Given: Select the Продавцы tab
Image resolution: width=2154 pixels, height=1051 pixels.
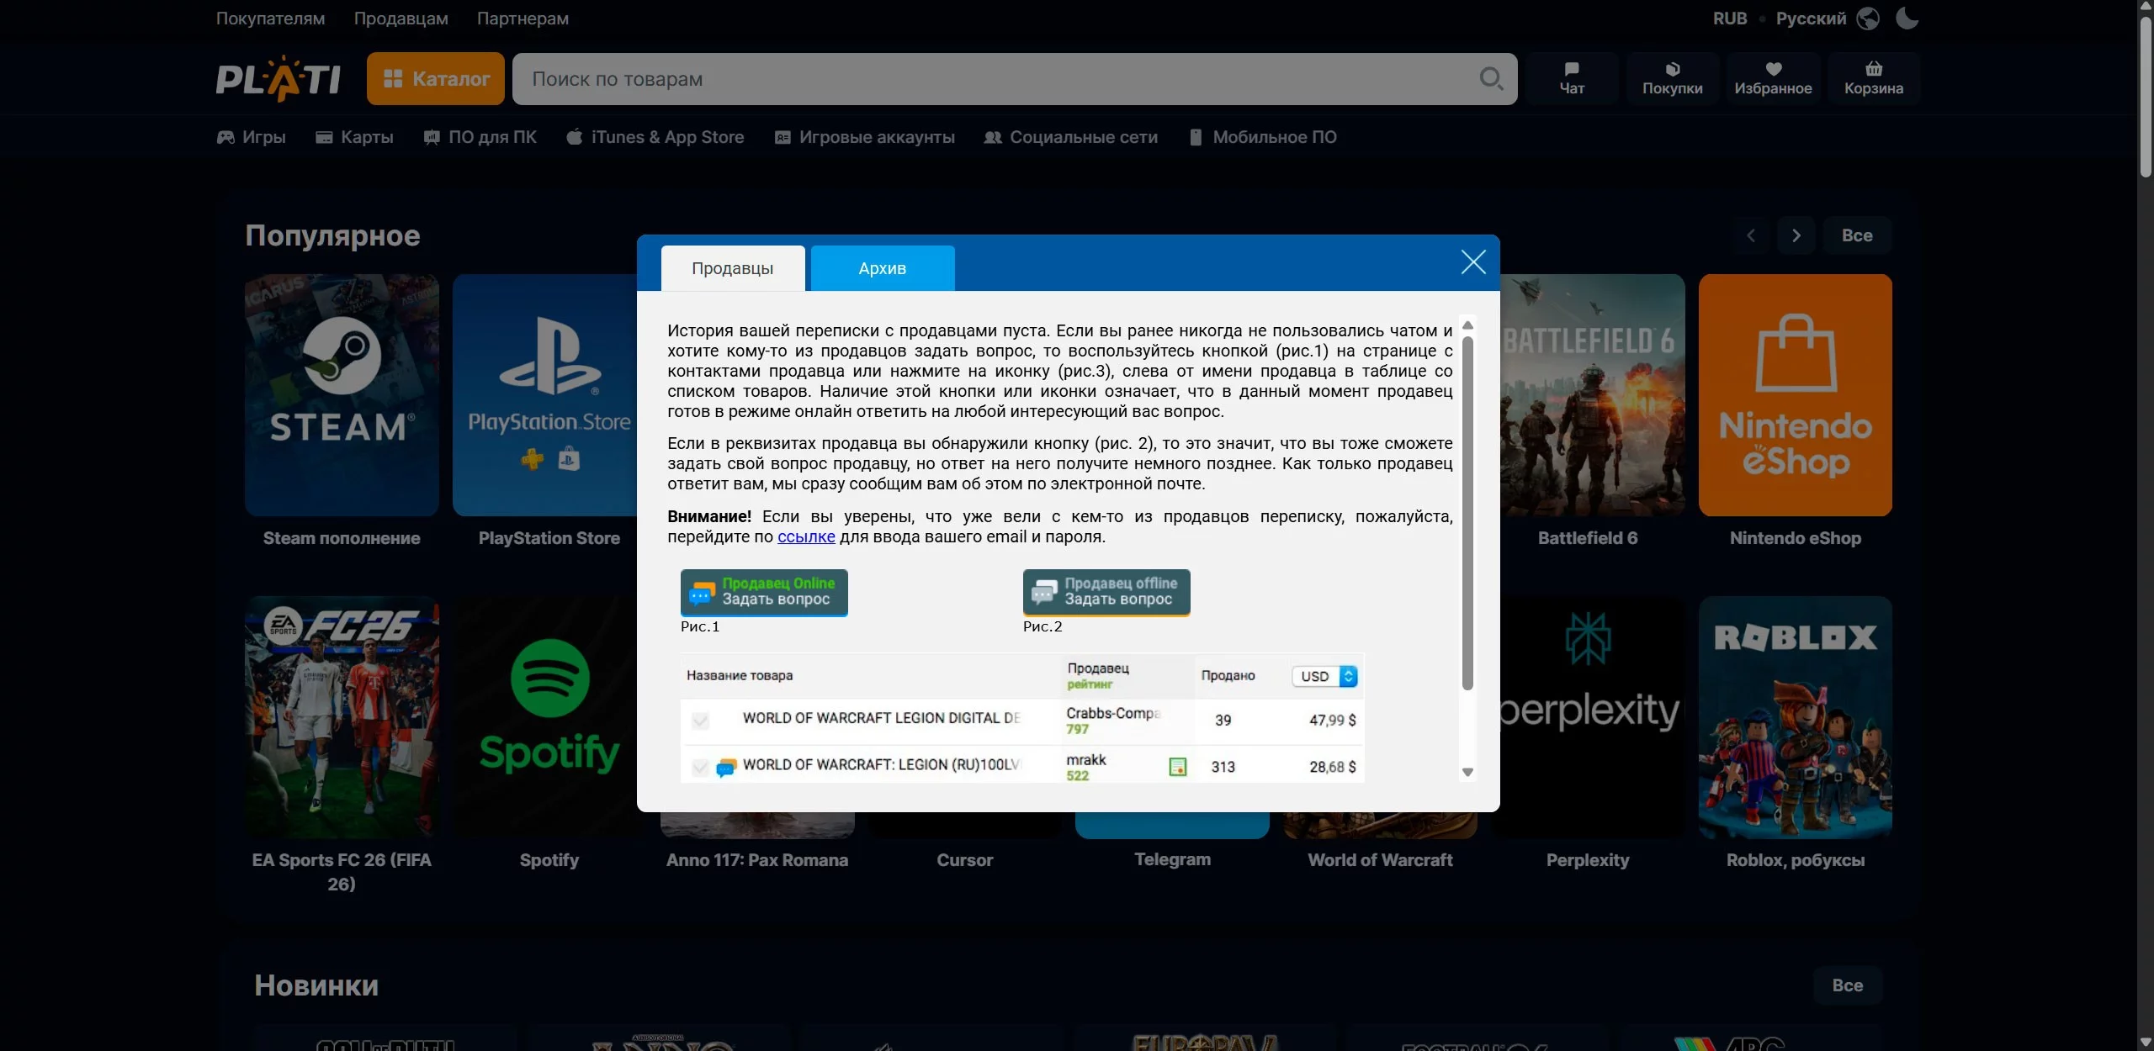Looking at the screenshot, I should 732,268.
